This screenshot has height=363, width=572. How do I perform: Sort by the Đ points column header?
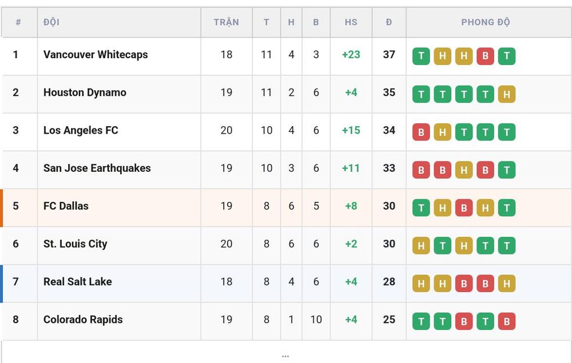pos(389,22)
